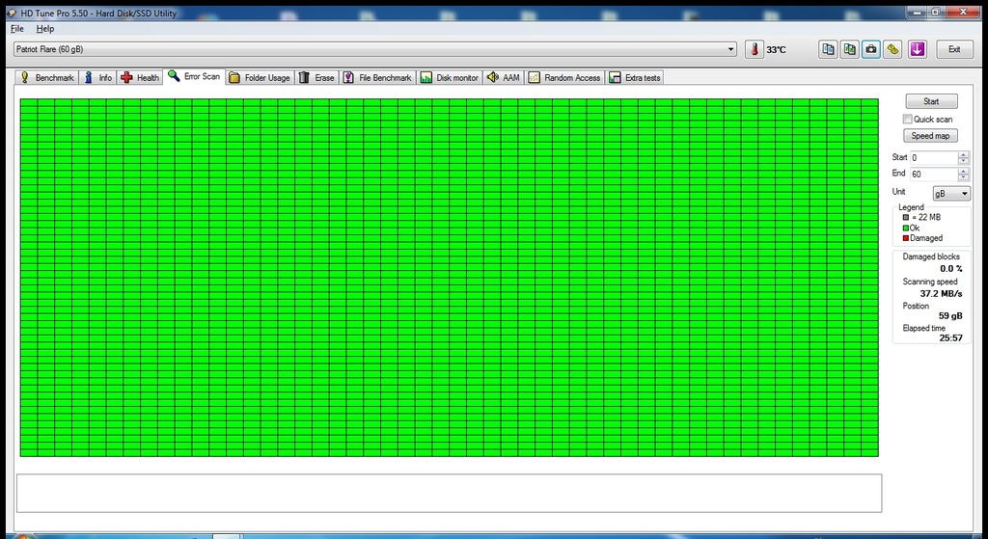Open the Disk monitor tab

(450, 77)
